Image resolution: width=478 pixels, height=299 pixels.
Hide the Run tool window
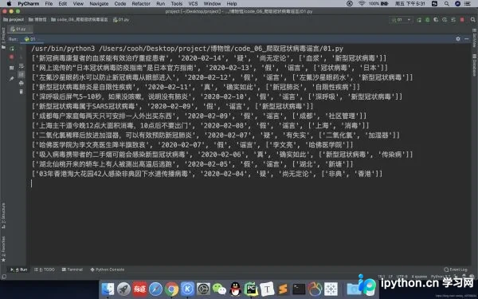point(467,39)
